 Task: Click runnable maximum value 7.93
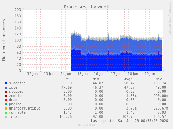[x=162, y=112]
